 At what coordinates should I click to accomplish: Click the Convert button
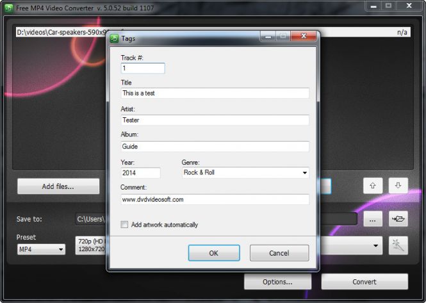tap(365, 282)
